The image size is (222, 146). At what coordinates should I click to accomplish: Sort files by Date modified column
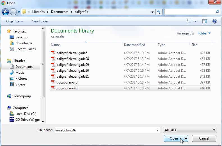pos(135,45)
